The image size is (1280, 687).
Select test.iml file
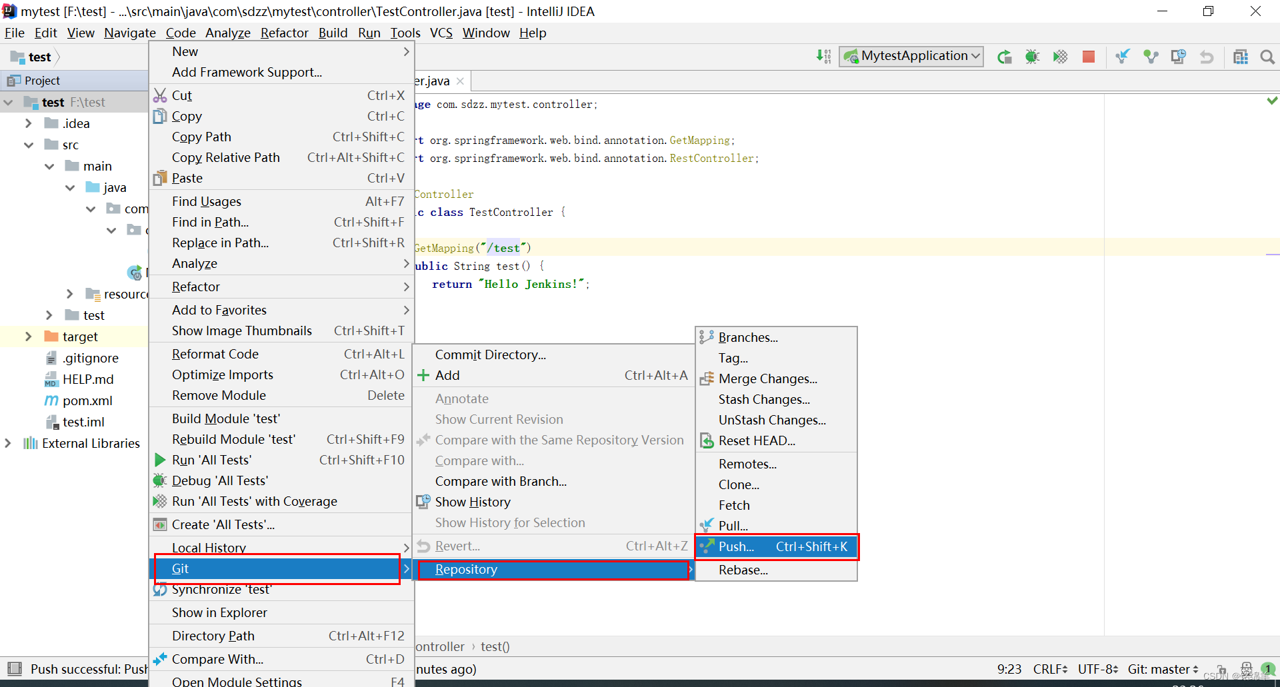[75, 422]
